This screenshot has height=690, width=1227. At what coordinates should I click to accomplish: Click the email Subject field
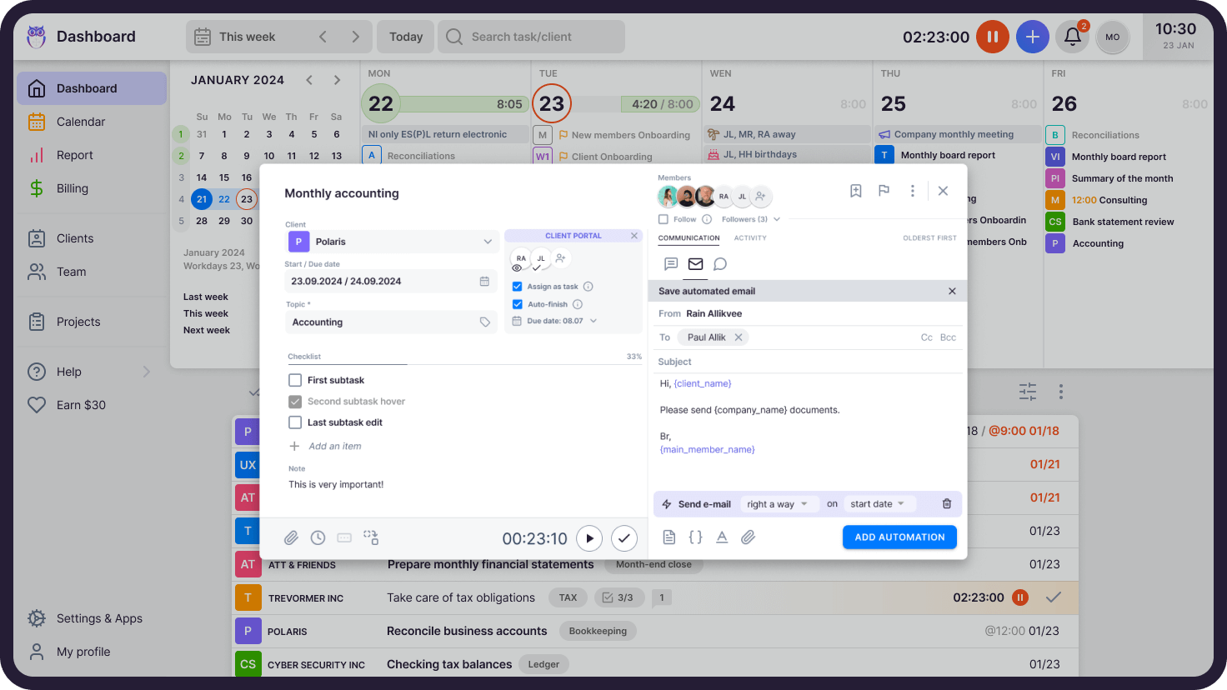(x=807, y=362)
